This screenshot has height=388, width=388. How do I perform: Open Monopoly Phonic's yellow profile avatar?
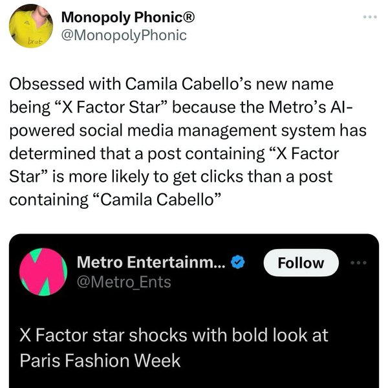pyautogui.click(x=25, y=28)
